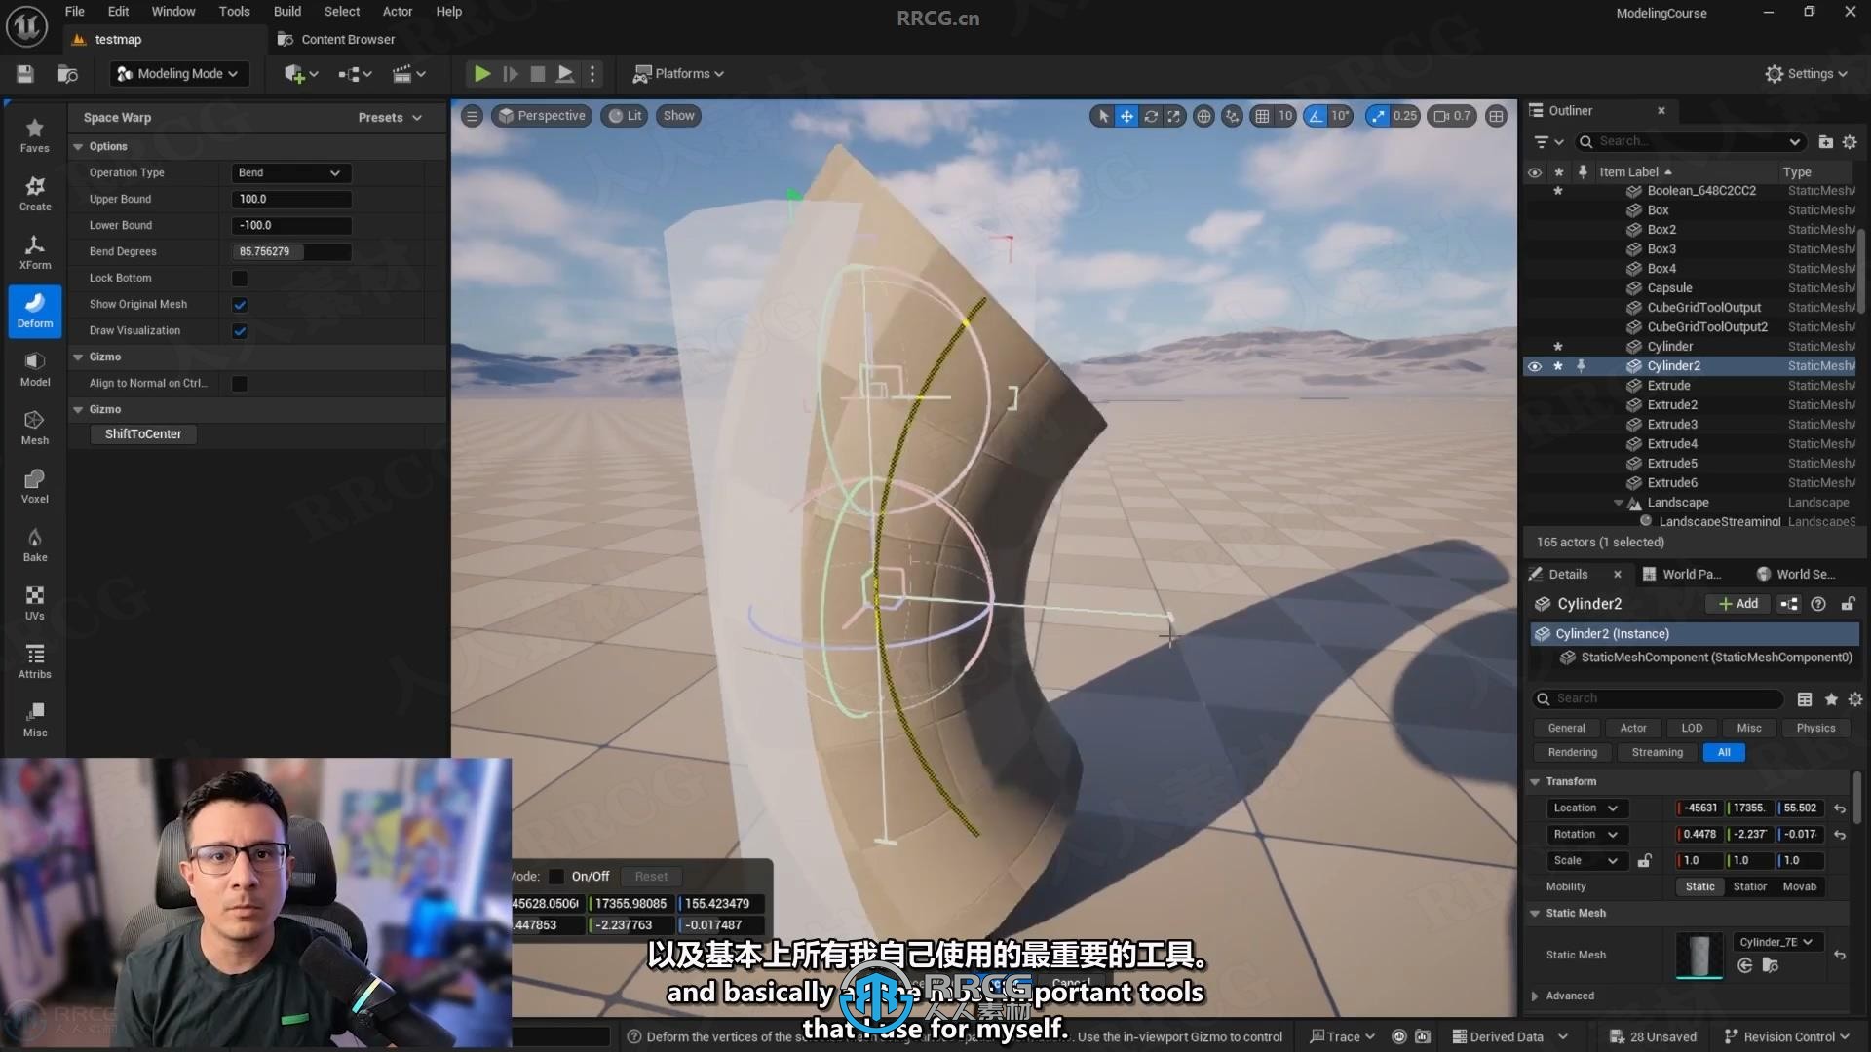Open the Static Mesh asset dropdown

pyautogui.click(x=1776, y=943)
